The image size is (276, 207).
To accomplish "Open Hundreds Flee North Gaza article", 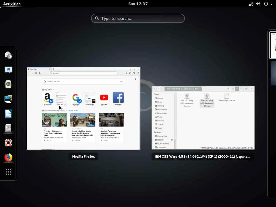I will [83, 127].
